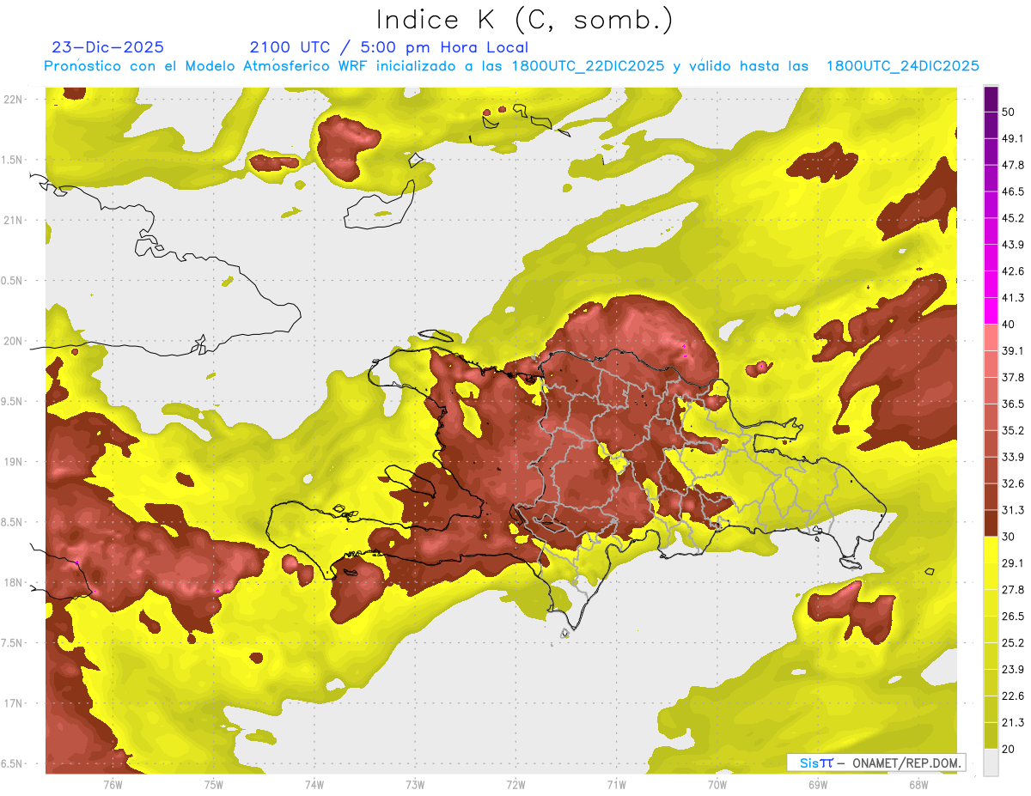Select the '8.5N' latitude axis label
Viewport: 1031px width, 796px height.
click(13, 522)
